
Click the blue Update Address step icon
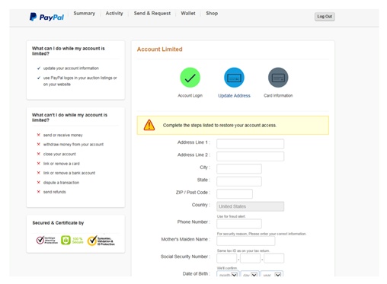pos(234,78)
